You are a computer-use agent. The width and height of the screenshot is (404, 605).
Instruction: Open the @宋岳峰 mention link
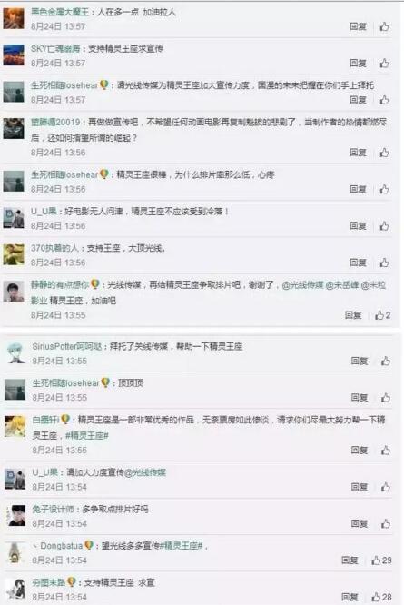click(x=342, y=285)
